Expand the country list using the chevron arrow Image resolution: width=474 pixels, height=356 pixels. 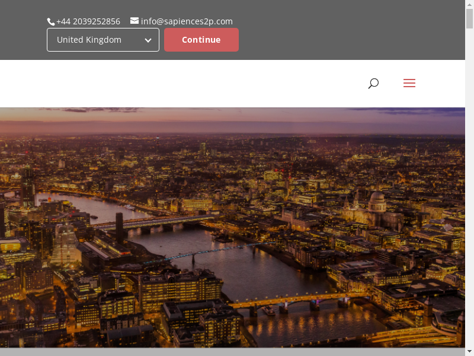[148, 40]
